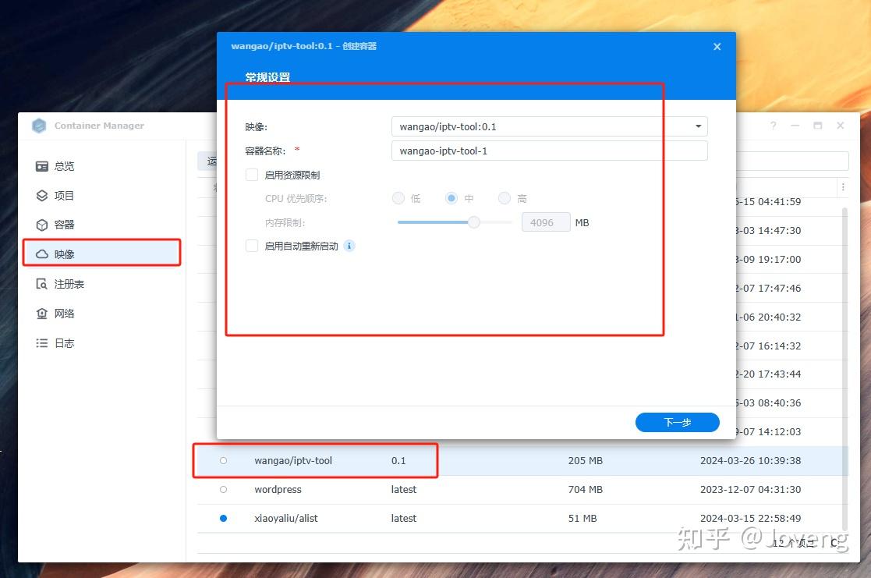Open the 容器 containers panel
Image resolution: width=871 pixels, height=578 pixels.
(x=62, y=225)
